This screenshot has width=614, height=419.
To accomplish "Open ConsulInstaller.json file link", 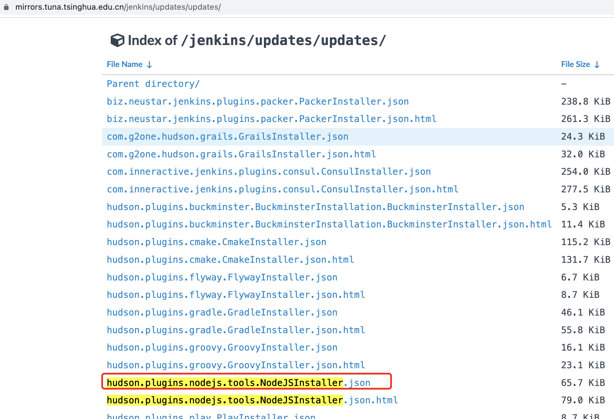I will coord(268,172).
